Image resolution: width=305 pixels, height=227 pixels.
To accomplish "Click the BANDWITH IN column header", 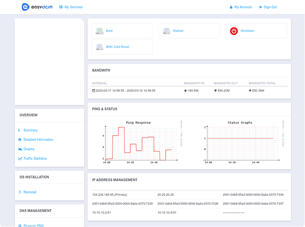I will (194, 83).
